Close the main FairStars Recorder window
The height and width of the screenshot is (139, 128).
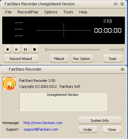pyautogui.click(x=122, y=4)
